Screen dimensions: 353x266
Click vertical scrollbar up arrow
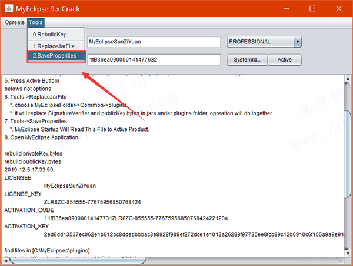pyautogui.click(x=348, y=79)
